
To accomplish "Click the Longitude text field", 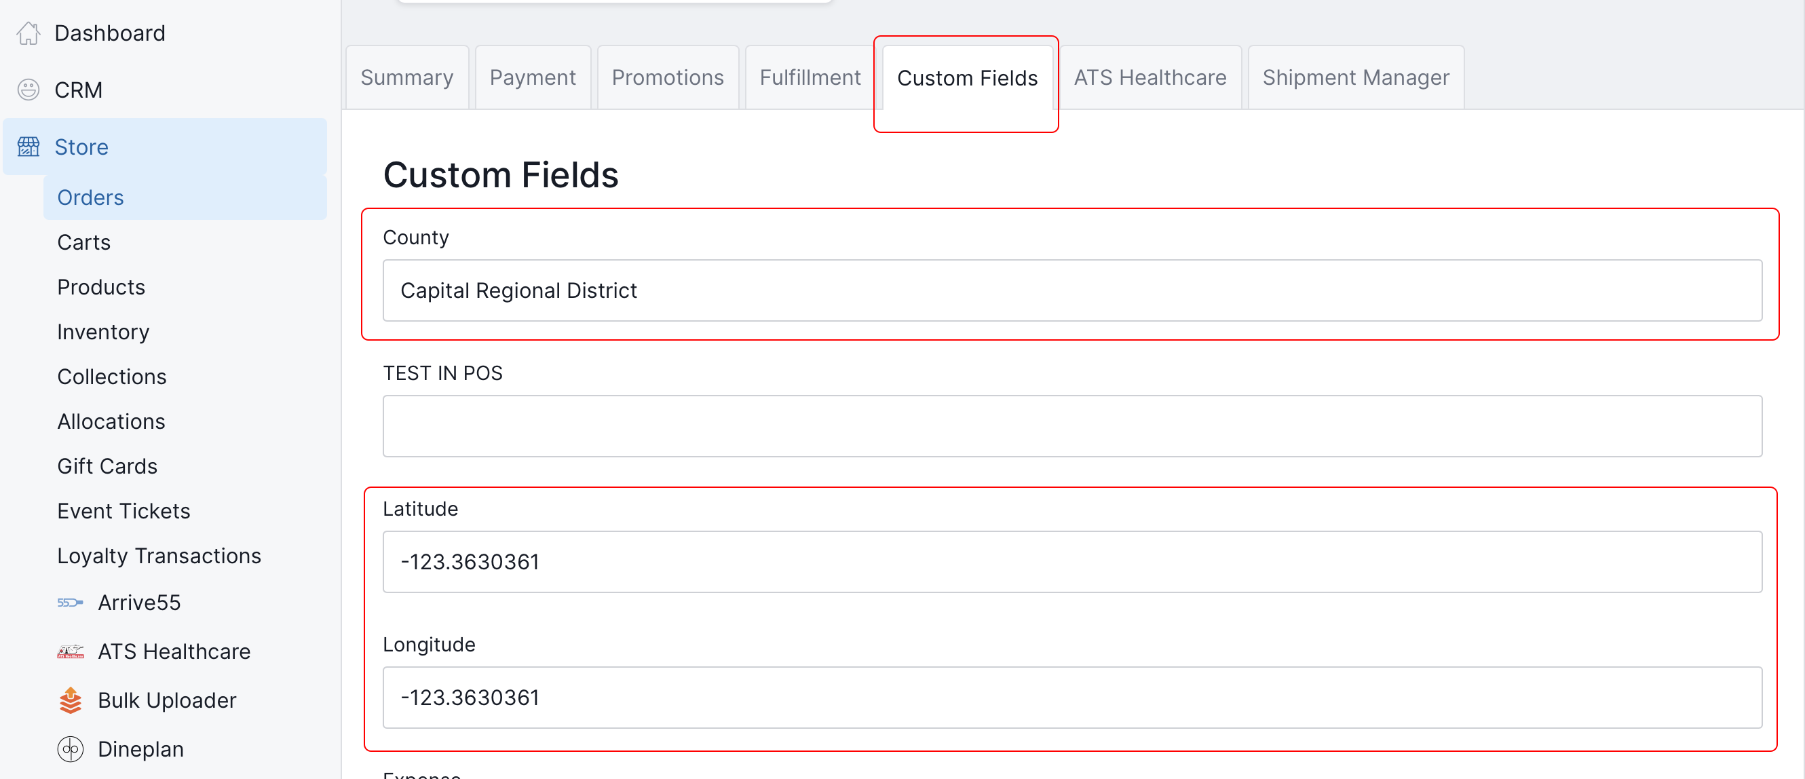I will [1072, 698].
